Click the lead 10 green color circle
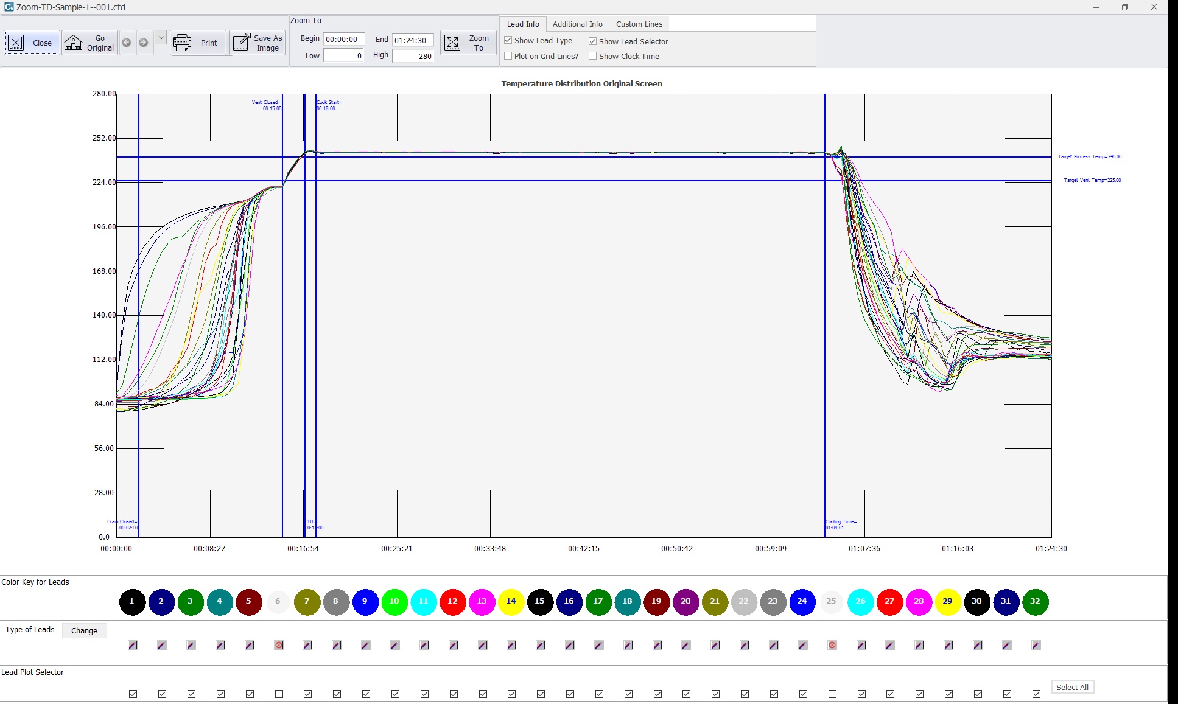Viewport: 1178px width, 704px height. click(x=394, y=601)
